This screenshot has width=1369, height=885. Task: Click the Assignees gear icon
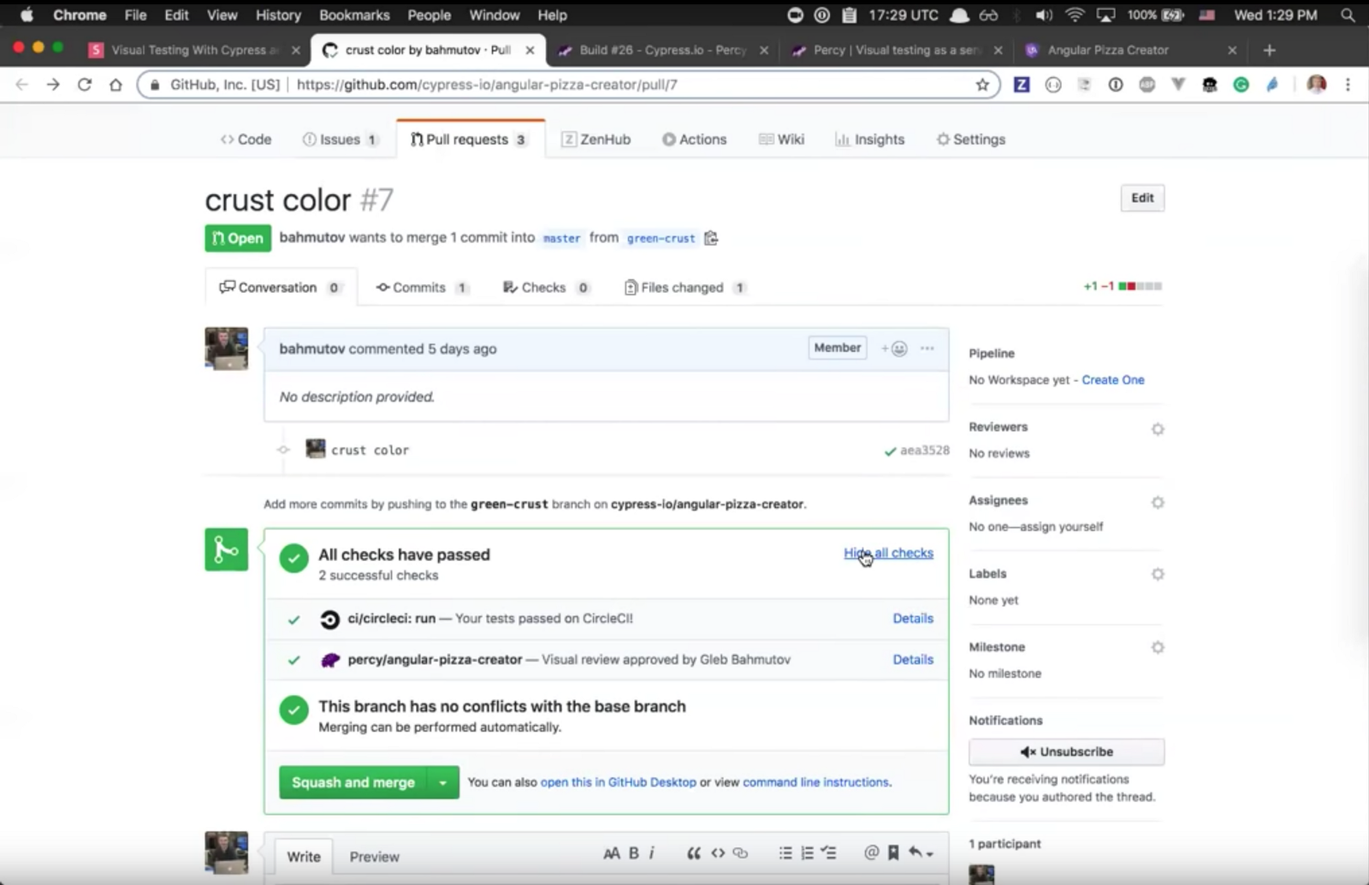coord(1158,502)
